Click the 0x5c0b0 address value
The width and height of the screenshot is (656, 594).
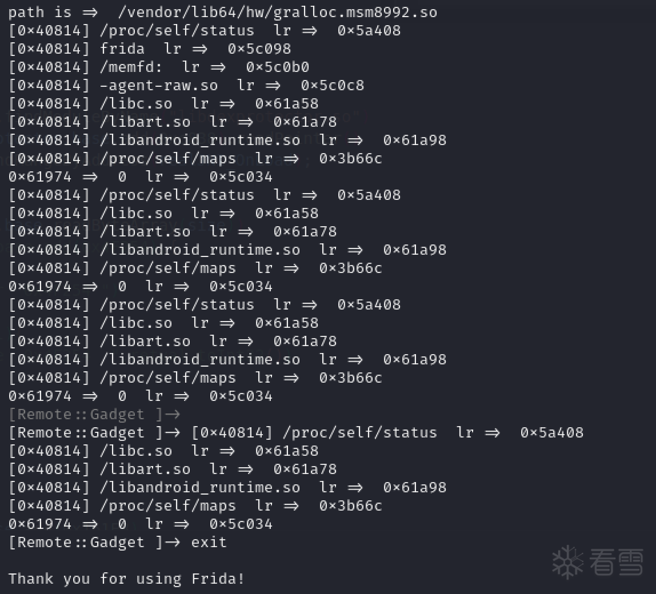coord(277,67)
